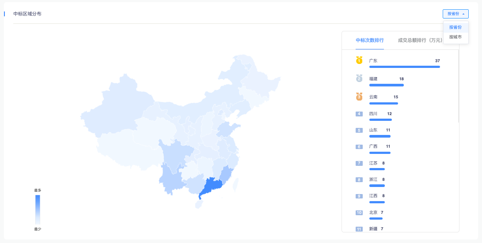This screenshot has width=482, height=243.
Task: Click the silver second-place medal icon
Action: [359, 79]
